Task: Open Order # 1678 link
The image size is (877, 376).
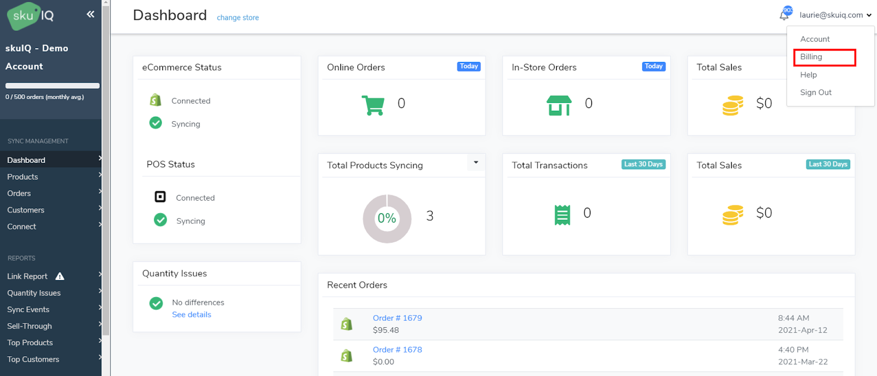Action: [397, 350]
